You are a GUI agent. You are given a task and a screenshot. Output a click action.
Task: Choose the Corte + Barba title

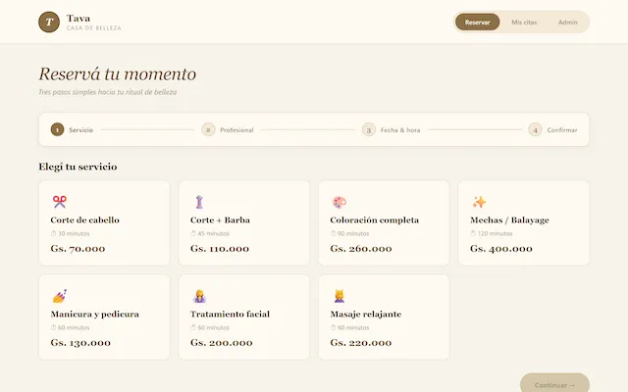pyautogui.click(x=220, y=220)
